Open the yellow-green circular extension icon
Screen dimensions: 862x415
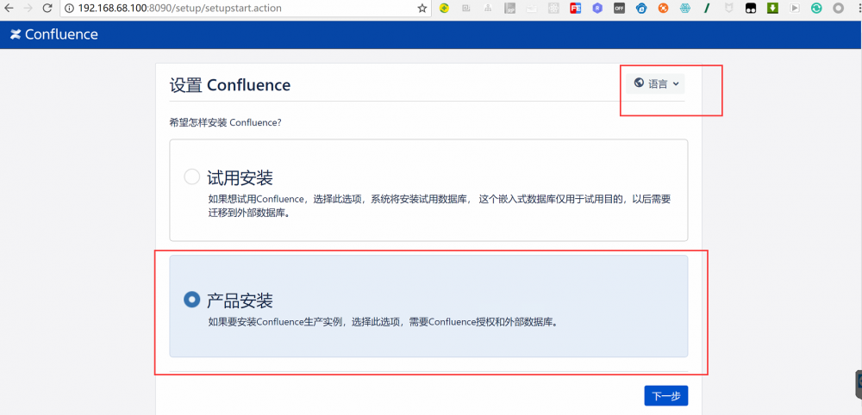click(444, 9)
